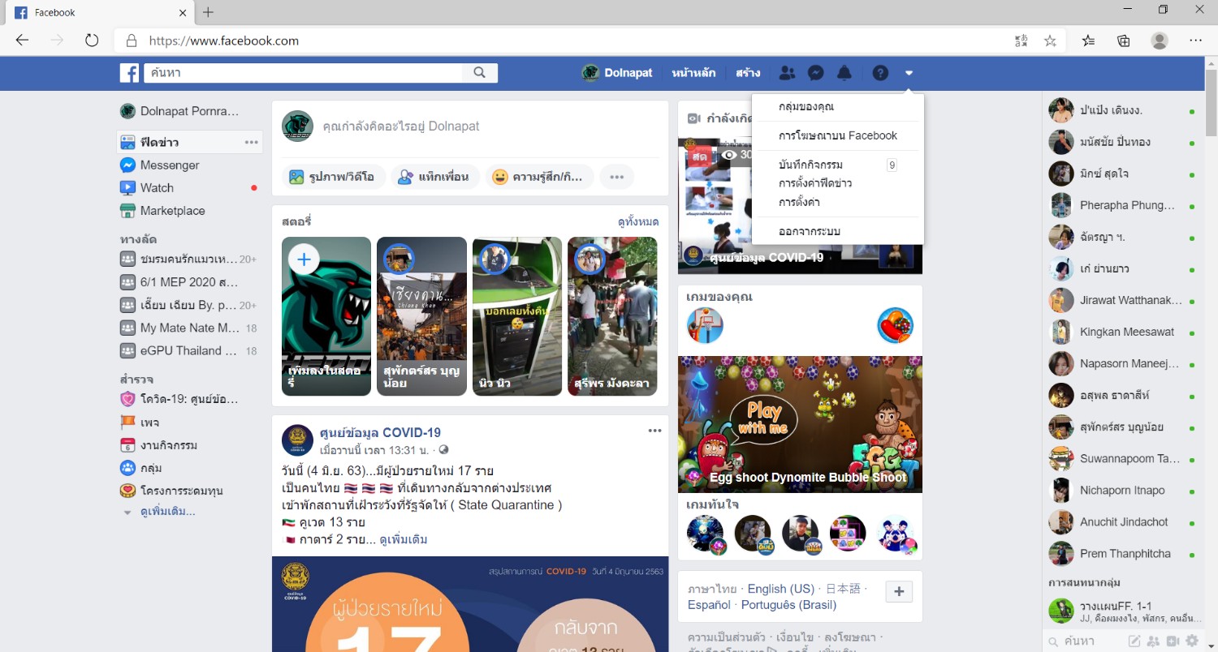Expand ดูเพิ่มเติม in the left sidebar
1218x652 pixels.
(167, 512)
